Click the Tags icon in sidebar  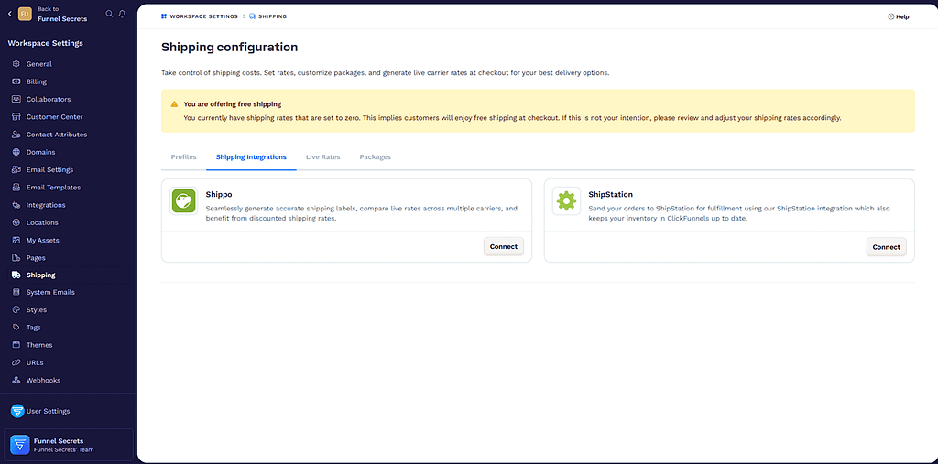16,328
